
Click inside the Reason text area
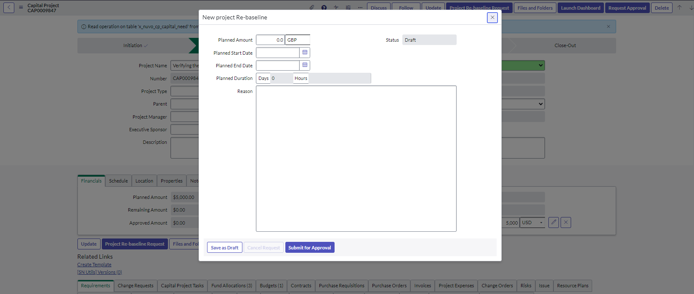pos(356,158)
